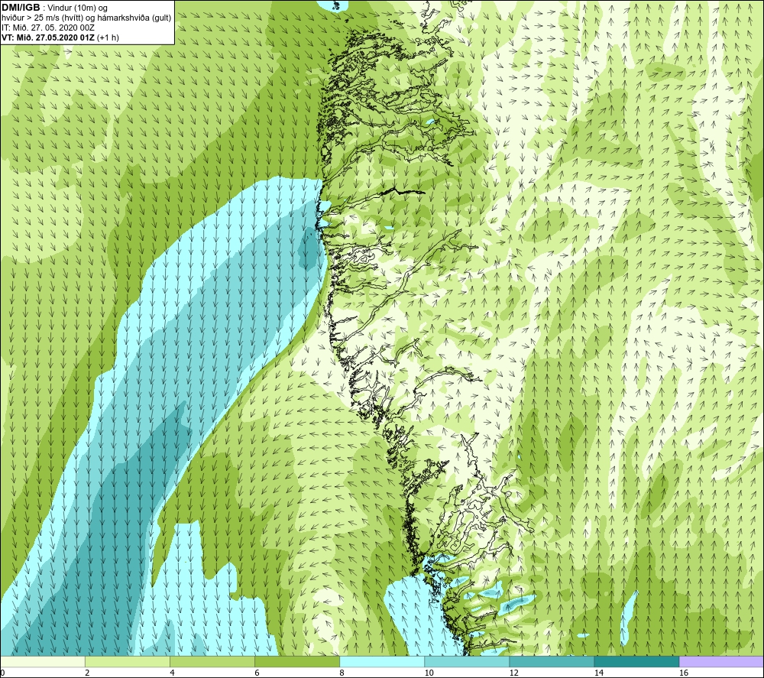Image resolution: width=764 pixels, height=678 pixels.
Task: Click legend tick label 8
Action: 342,673
